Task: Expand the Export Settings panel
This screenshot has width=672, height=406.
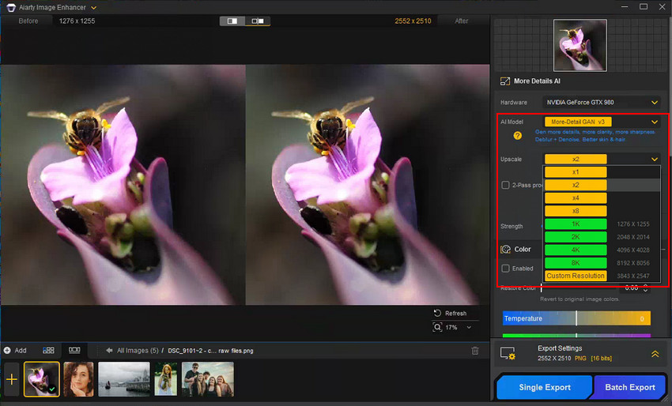Action: [x=655, y=355]
